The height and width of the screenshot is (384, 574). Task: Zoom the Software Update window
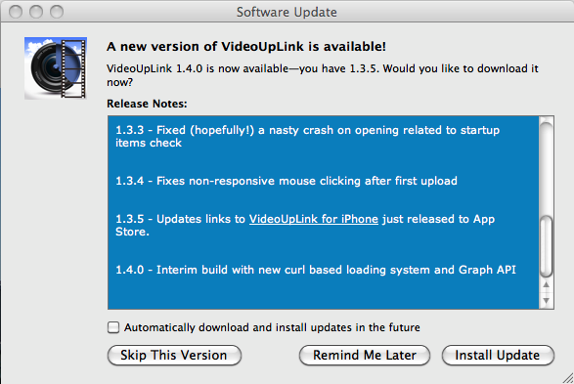[57, 12]
